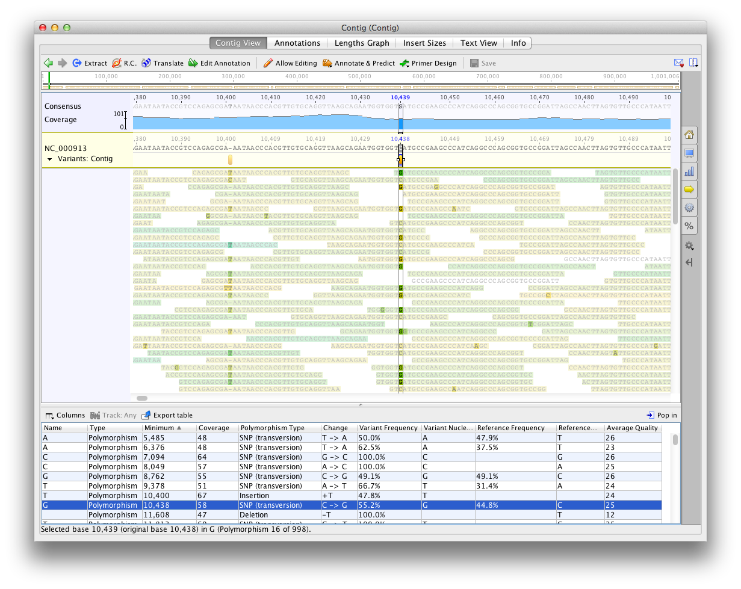
Task: Click the 500,000 mark on overview ruler
Action: tap(360, 76)
